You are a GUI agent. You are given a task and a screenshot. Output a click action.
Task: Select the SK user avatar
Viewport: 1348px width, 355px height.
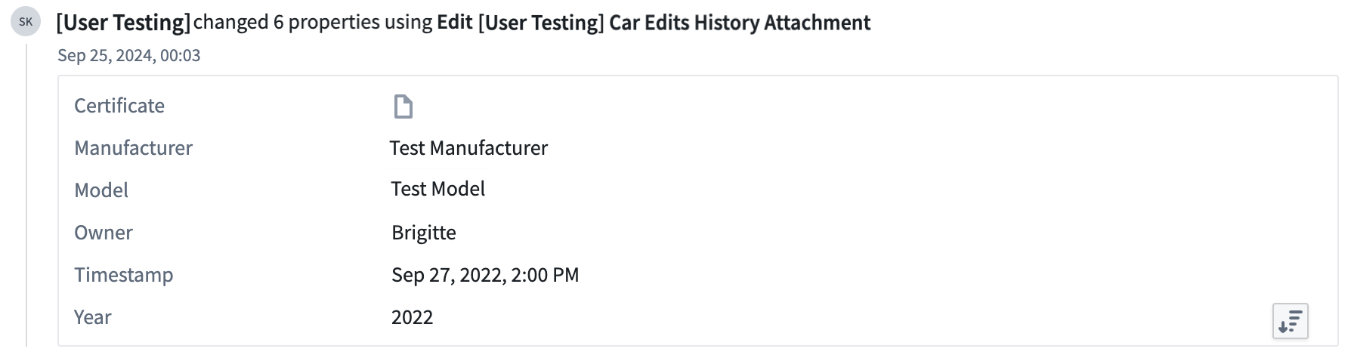point(26,22)
